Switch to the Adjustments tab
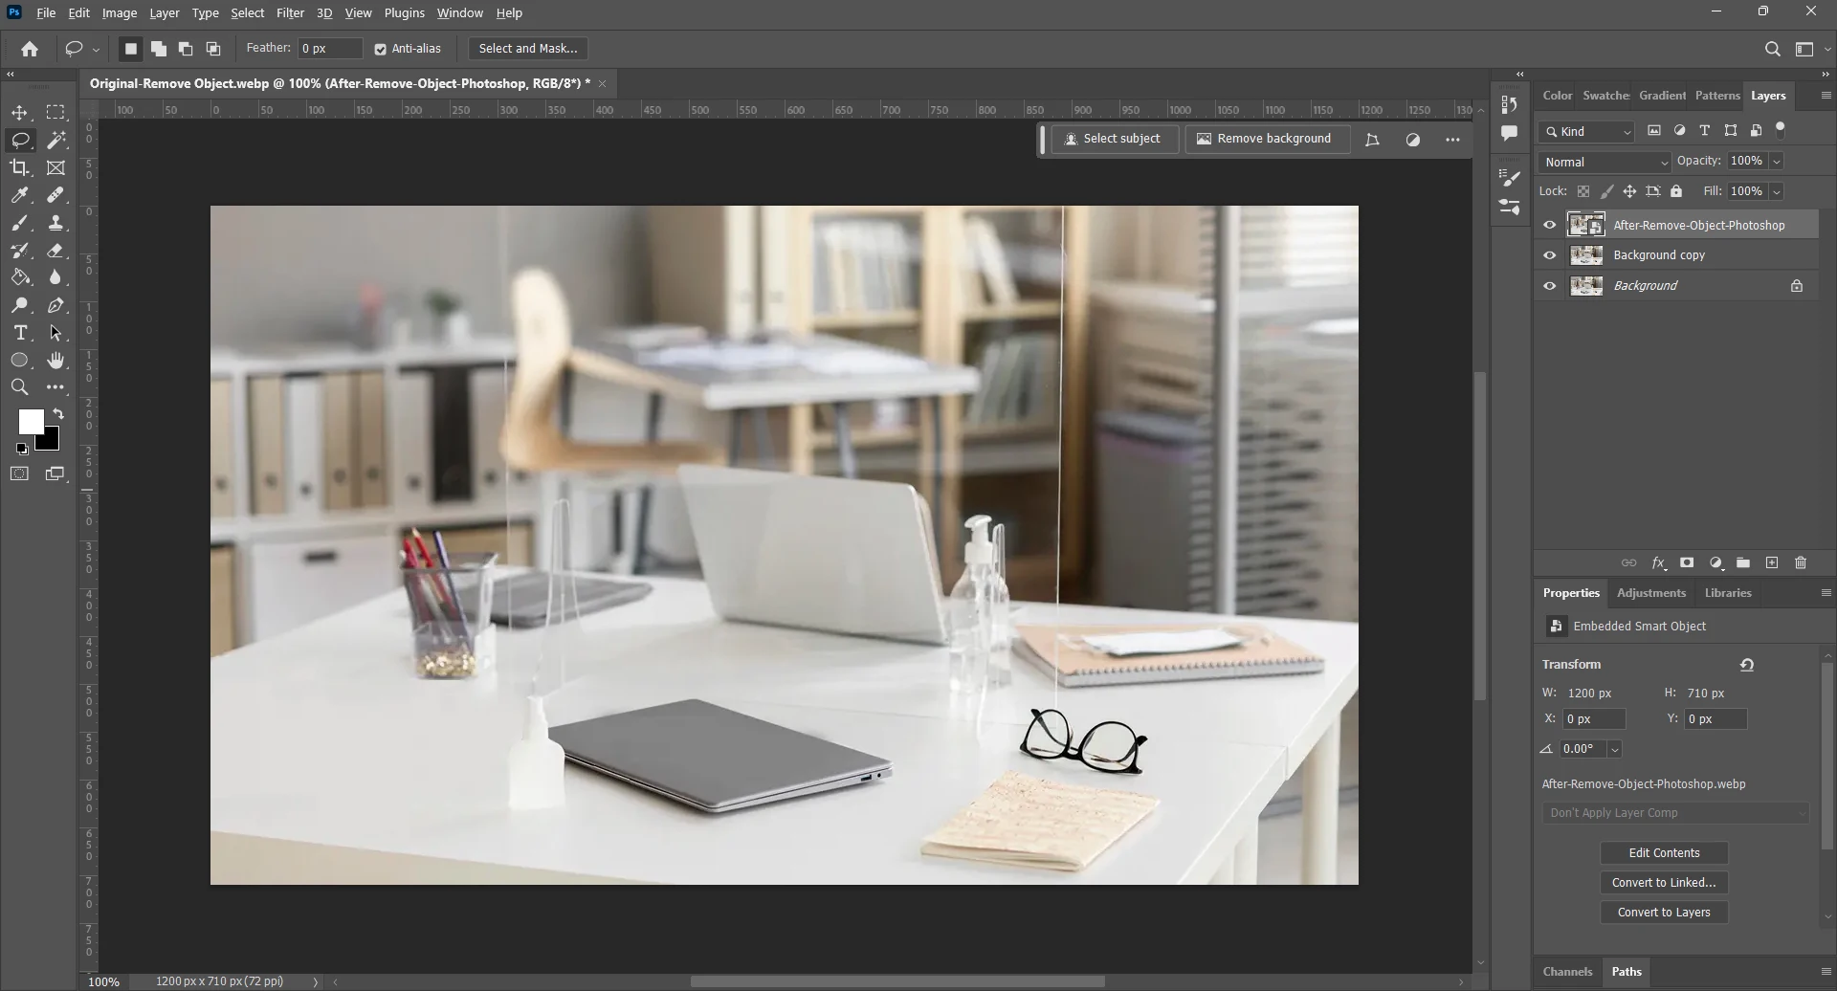 [1649, 592]
